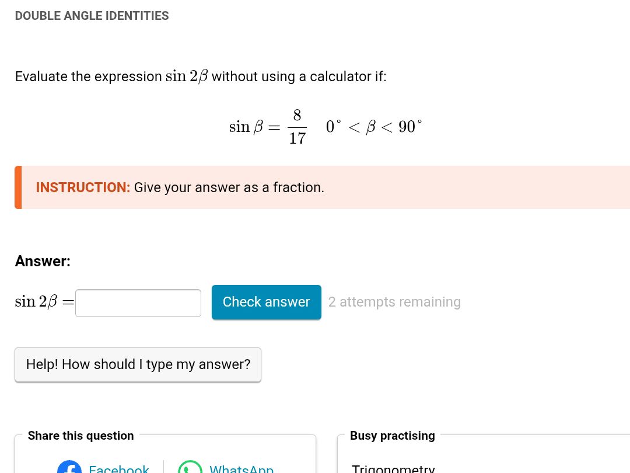Select the 0° < β < 90° condition text
Image resolution: width=630 pixels, height=473 pixels.
pyautogui.click(x=373, y=126)
